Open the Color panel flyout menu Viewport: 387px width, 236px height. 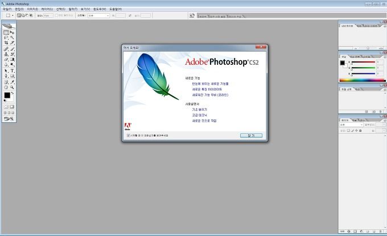[385, 57]
